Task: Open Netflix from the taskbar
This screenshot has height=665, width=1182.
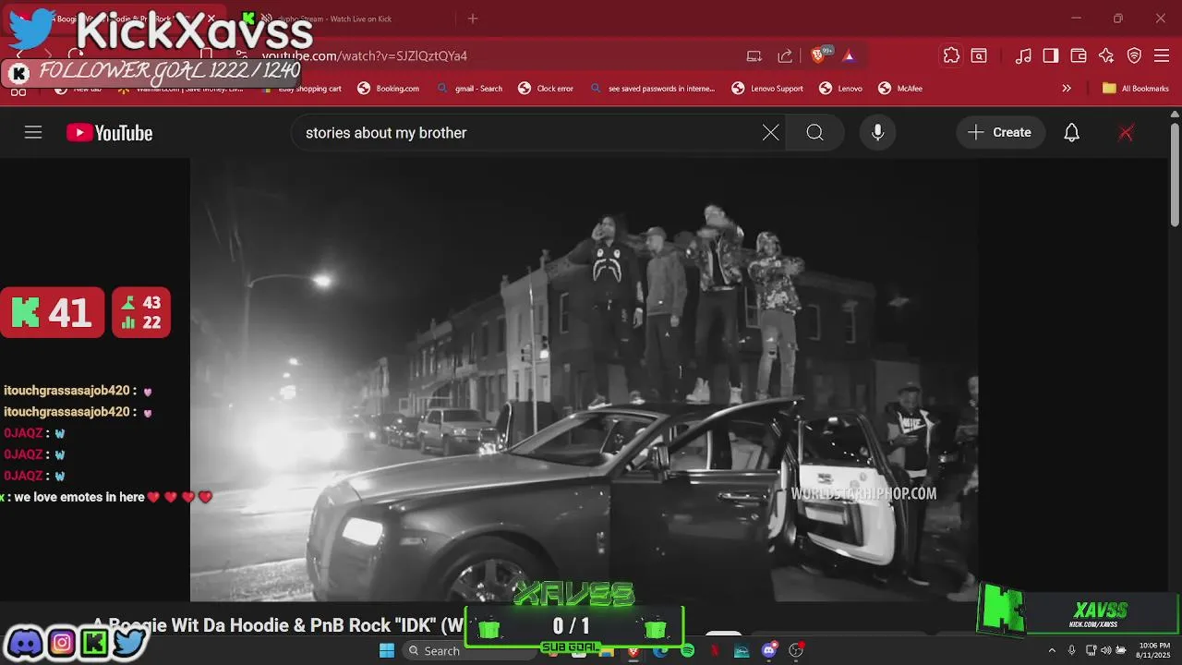Action: pyautogui.click(x=715, y=651)
